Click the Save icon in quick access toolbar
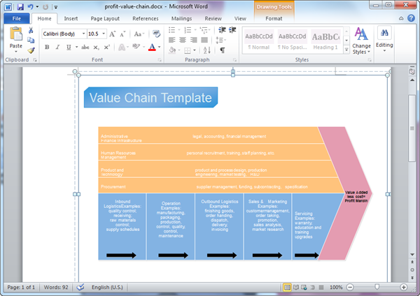420x296 pixels. (20, 7)
